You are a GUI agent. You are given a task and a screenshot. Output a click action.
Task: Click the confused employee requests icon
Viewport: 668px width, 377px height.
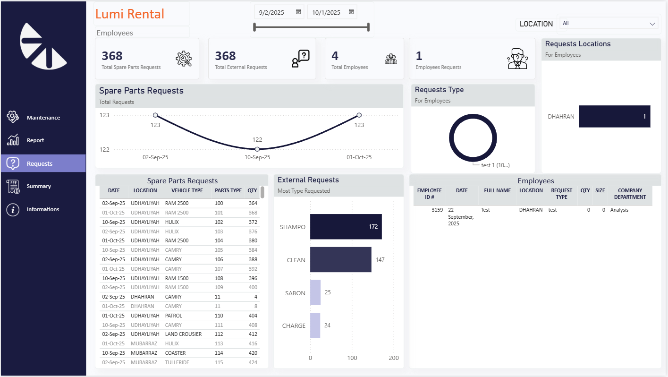[x=517, y=59]
